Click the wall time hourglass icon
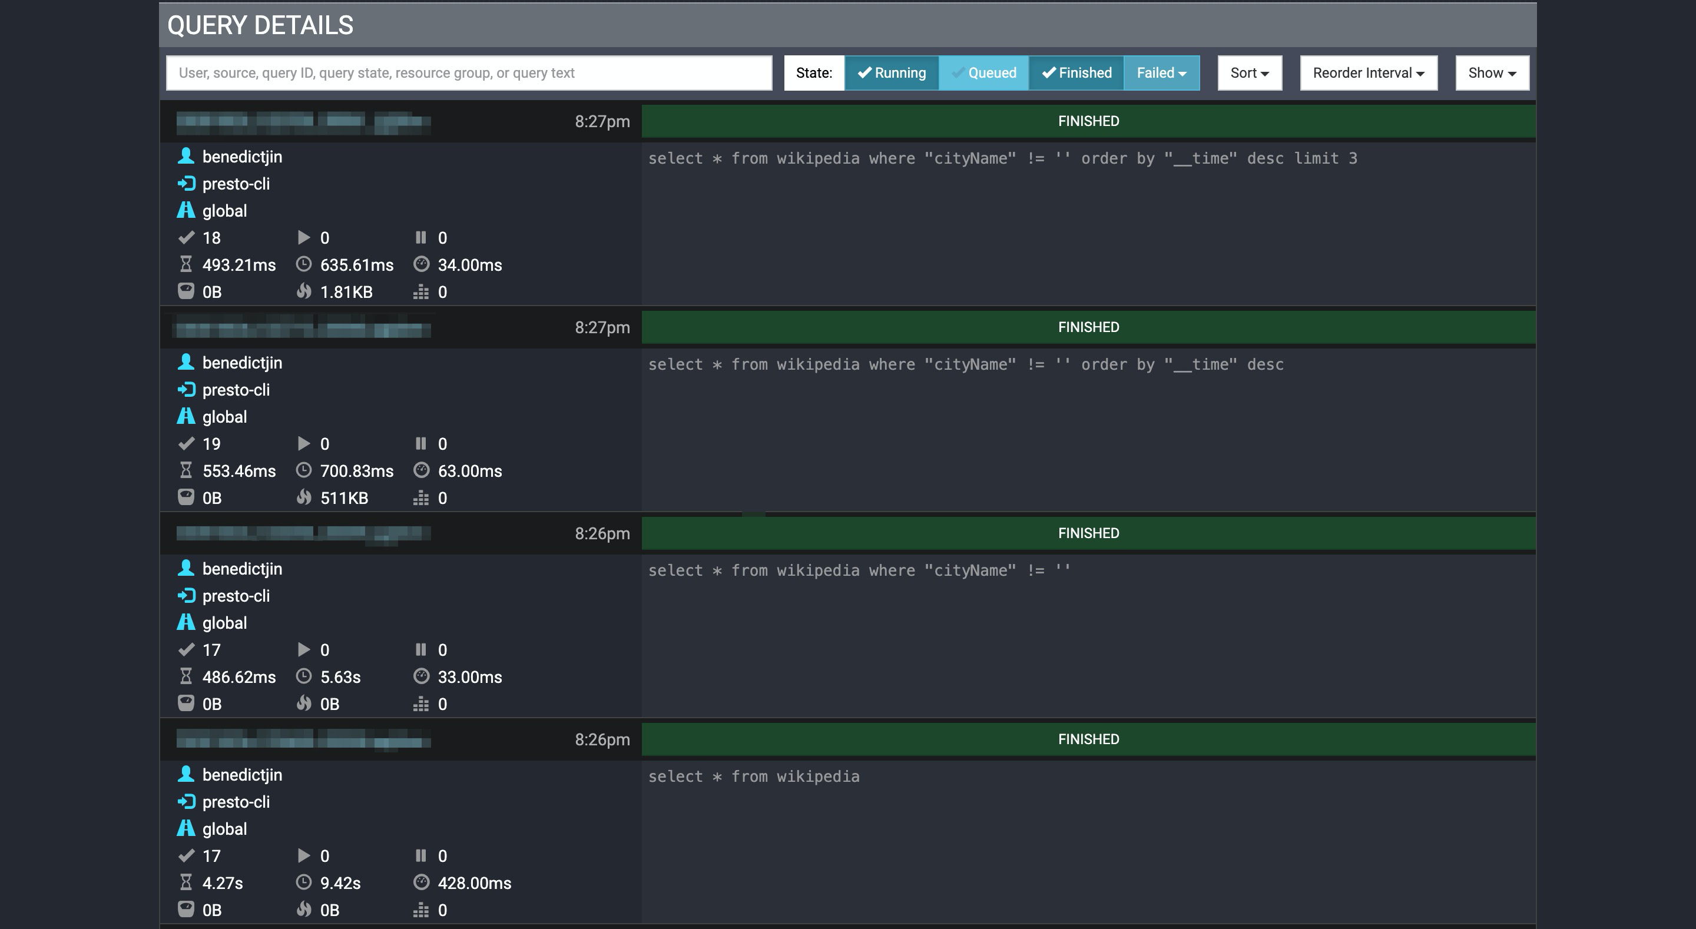 [x=186, y=265]
